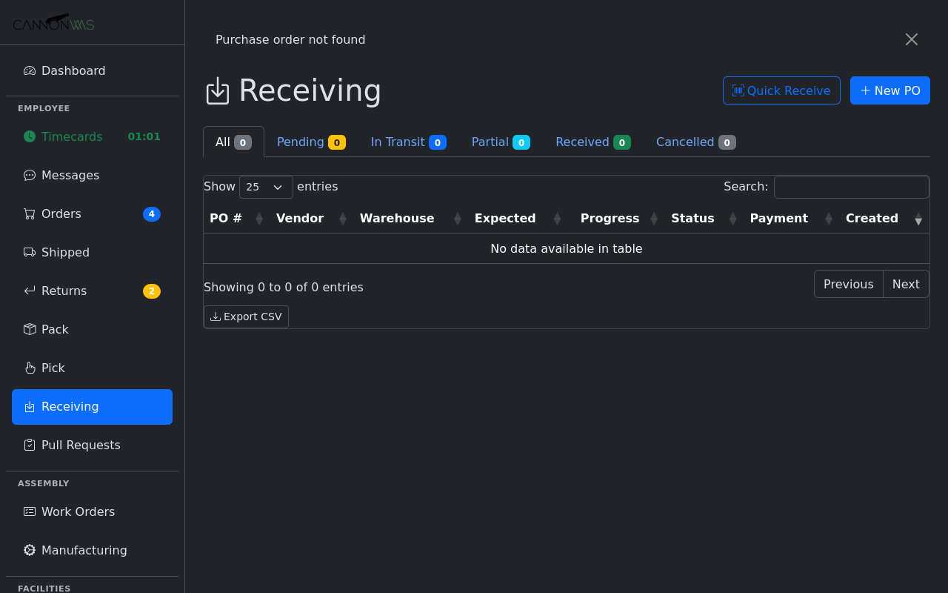Open Timecards via the clock icon
The image size is (948, 593).
click(30, 136)
